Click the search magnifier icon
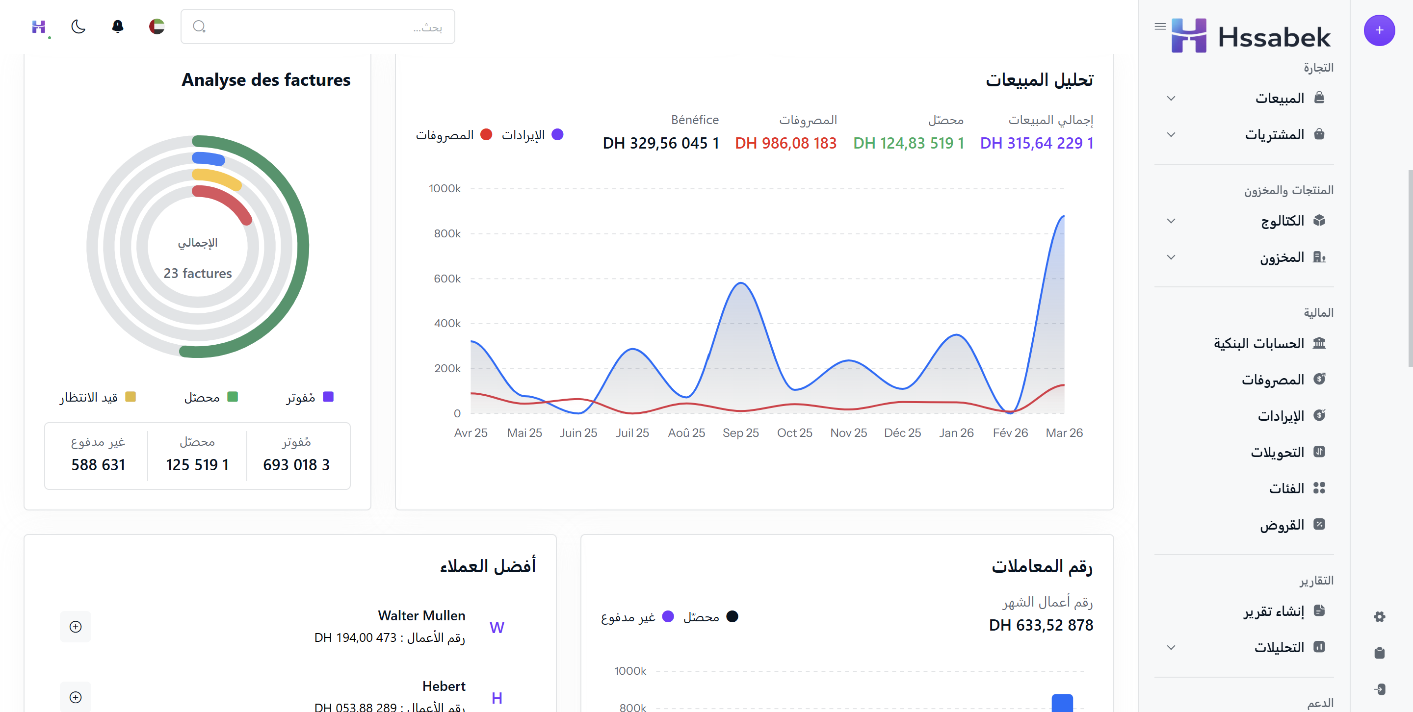 tap(199, 26)
